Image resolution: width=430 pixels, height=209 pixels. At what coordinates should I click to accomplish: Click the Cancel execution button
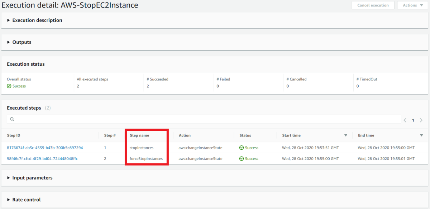pyautogui.click(x=373, y=5)
